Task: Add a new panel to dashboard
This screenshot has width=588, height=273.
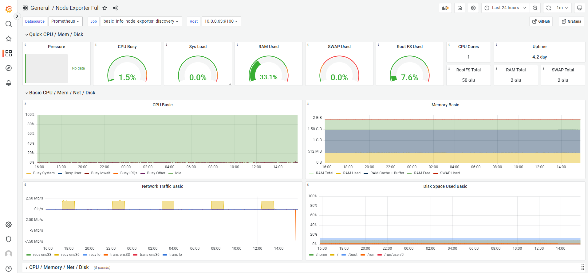Action: click(445, 8)
